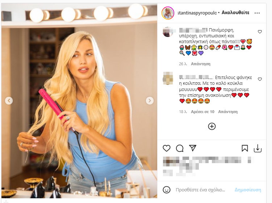View 'Αρέσει σε 10' likes list
The height and width of the screenshot is (203, 272).
[202, 112]
